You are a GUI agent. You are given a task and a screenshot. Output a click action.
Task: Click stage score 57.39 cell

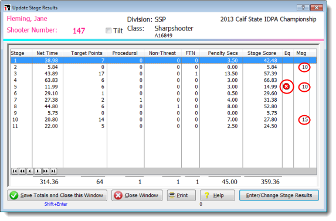[x=270, y=74]
